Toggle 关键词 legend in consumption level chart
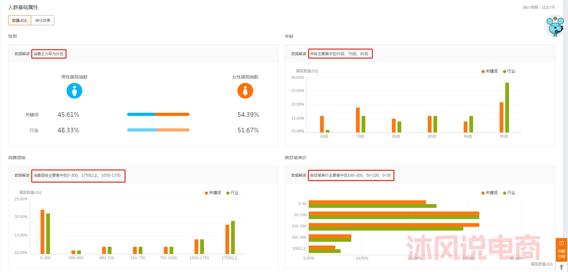This screenshot has width=568, height=272. [x=213, y=193]
